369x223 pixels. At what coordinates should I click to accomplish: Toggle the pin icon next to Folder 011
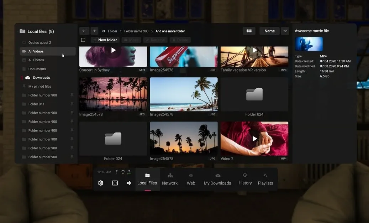tap(72, 104)
